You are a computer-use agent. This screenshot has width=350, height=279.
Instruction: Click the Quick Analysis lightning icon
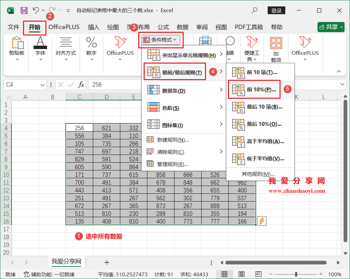[x=262, y=221]
